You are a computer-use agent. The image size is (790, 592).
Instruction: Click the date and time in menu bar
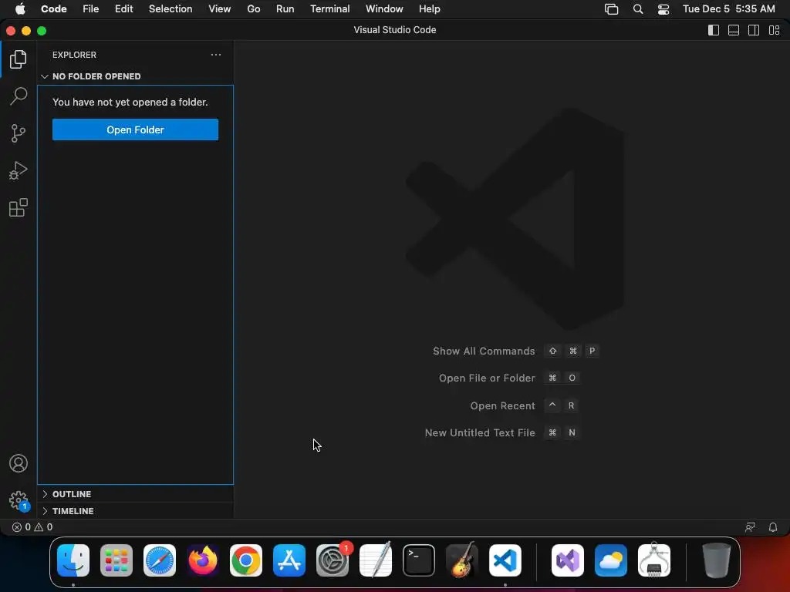[728, 9]
